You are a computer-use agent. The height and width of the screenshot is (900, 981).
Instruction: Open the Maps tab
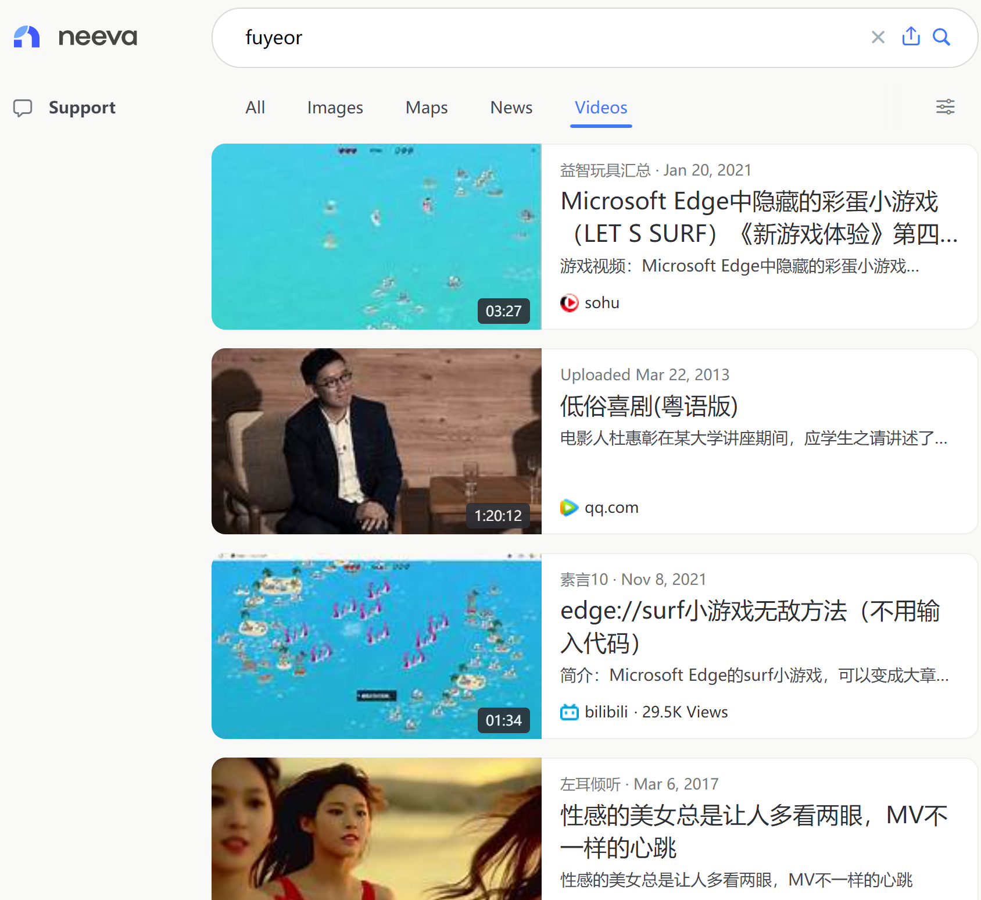coord(427,108)
